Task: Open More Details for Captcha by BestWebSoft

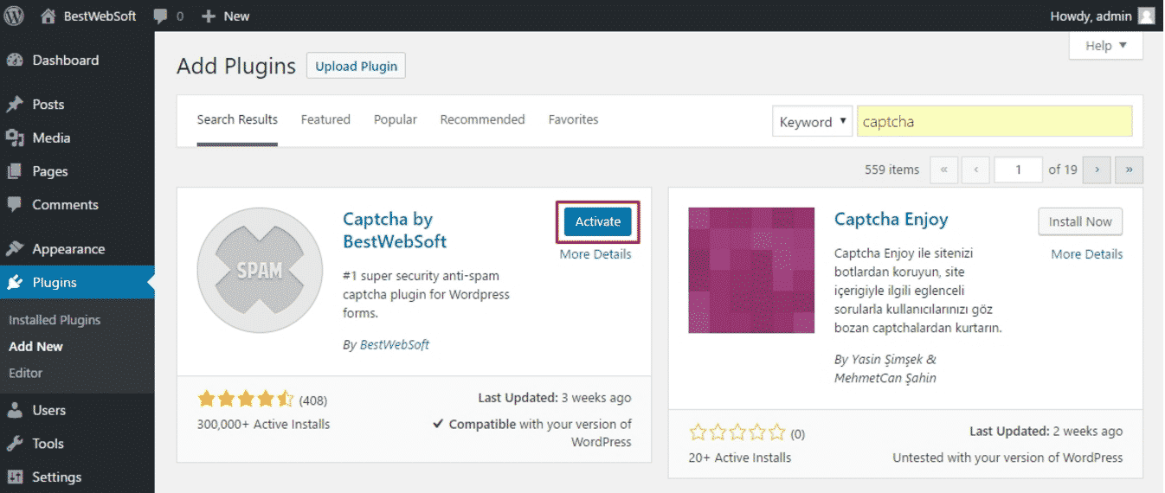Action: [595, 254]
